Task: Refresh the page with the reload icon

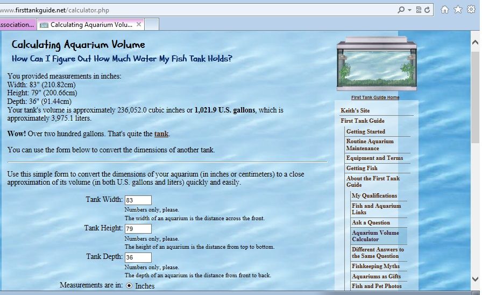Action: point(427,10)
